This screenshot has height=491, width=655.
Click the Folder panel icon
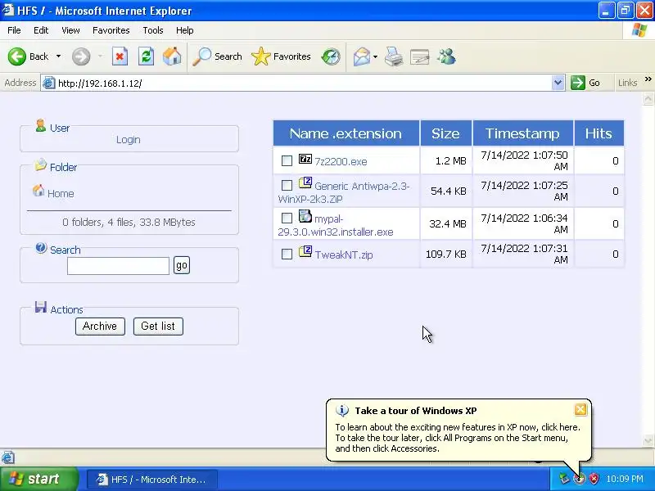coord(40,165)
